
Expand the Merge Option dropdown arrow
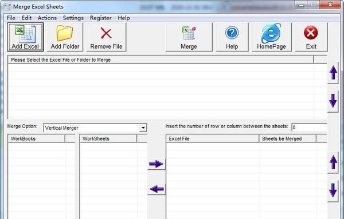[x=143, y=128]
